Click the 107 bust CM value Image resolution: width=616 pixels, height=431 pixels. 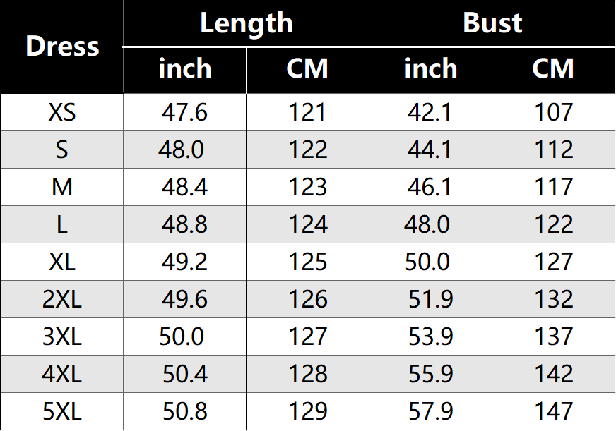coord(553,113)
